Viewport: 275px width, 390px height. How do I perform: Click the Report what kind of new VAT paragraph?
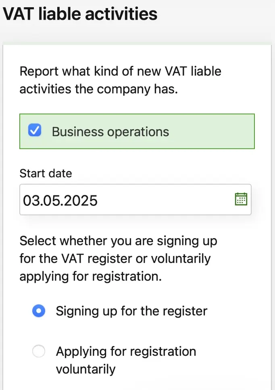[120, 80]
